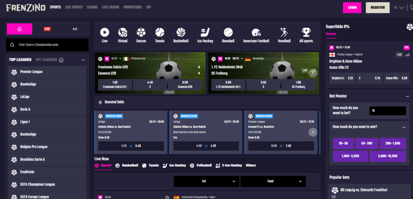Open Promotions in top menu

132,7
